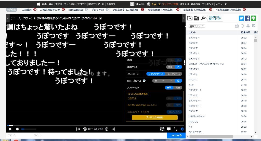Expand the メニュー▼ menu

(x=221, y=4)
